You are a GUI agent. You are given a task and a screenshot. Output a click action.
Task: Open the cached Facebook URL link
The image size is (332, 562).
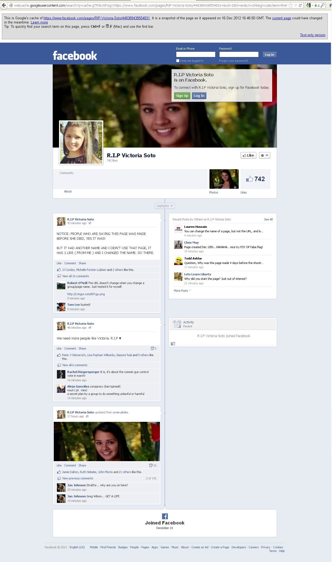96,18
